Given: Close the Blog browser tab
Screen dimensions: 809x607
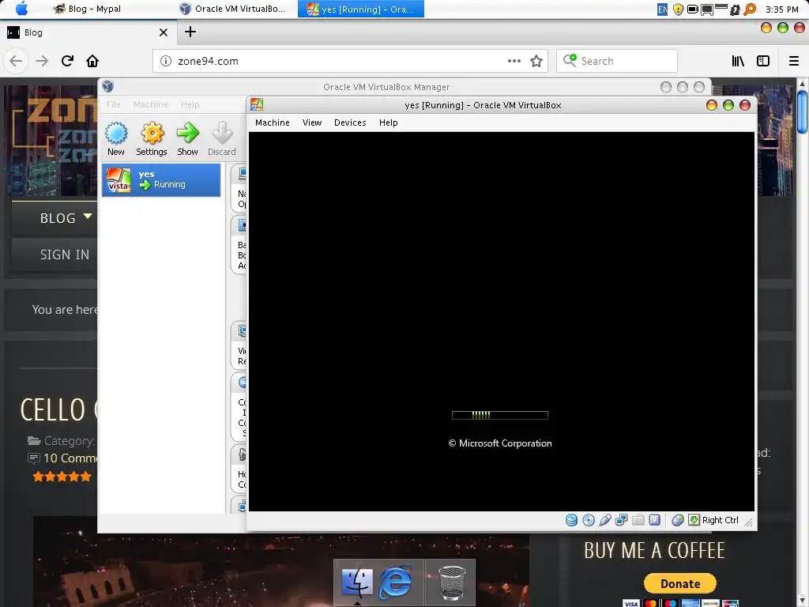Looking at the screenshot, I should [164, 32].
